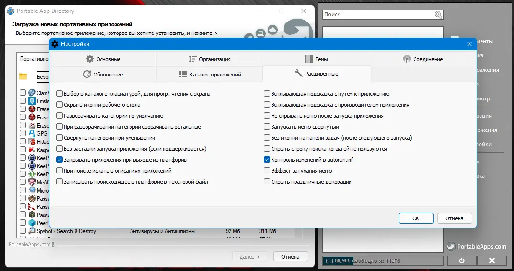514x271 pixels.
Task: Tick the Spybot - Search & Destroy checkbox
Action: point(22,231)
